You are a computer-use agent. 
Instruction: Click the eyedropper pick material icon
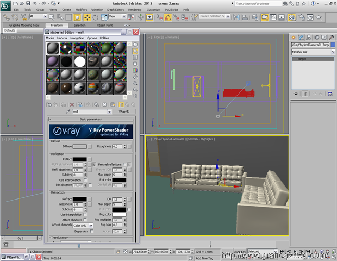(x=68, y=111)
